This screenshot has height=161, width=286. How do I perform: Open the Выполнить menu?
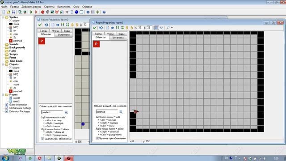coord(64,7)
